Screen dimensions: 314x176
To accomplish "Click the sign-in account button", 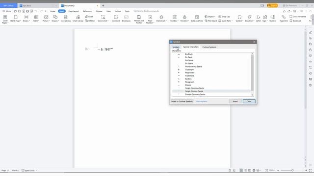I will pos(272,5).
